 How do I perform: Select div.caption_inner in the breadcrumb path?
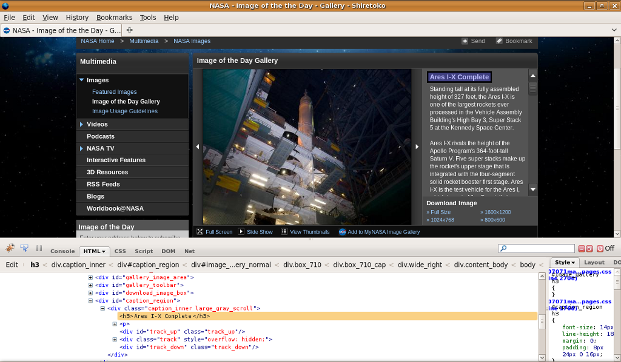click(78, 265)
